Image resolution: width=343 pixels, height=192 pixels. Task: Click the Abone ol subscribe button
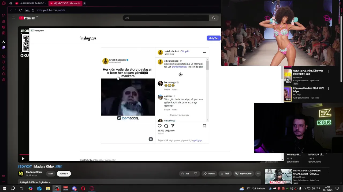point(64,174)
